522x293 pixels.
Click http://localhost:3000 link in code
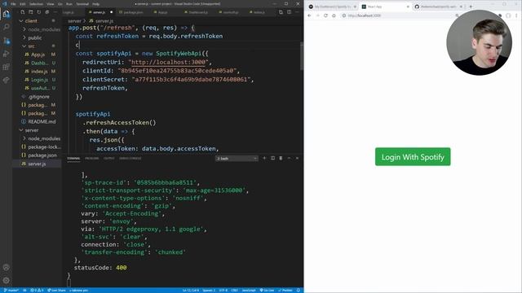(170, 62)
